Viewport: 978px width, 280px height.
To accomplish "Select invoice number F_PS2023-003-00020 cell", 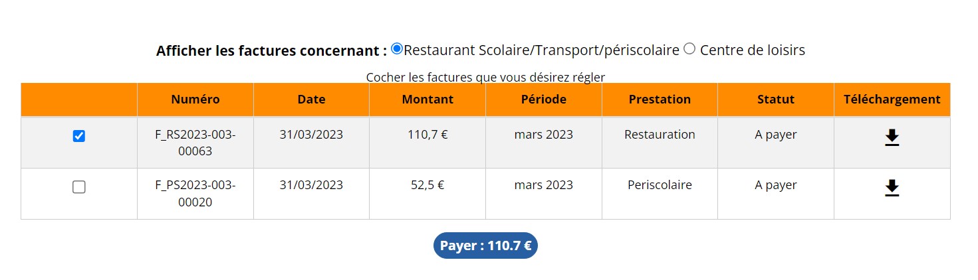I will (195, 194).
